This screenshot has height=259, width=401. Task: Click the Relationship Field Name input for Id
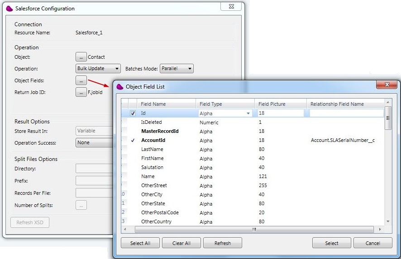(x=347, y=113)
